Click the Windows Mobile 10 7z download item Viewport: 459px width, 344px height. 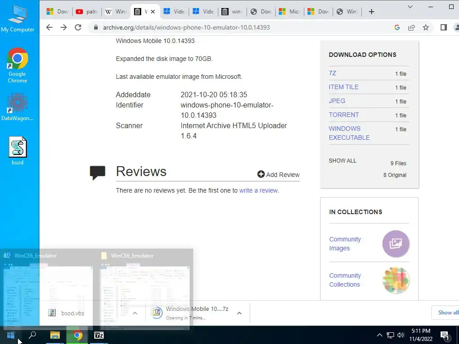[190, 313]
